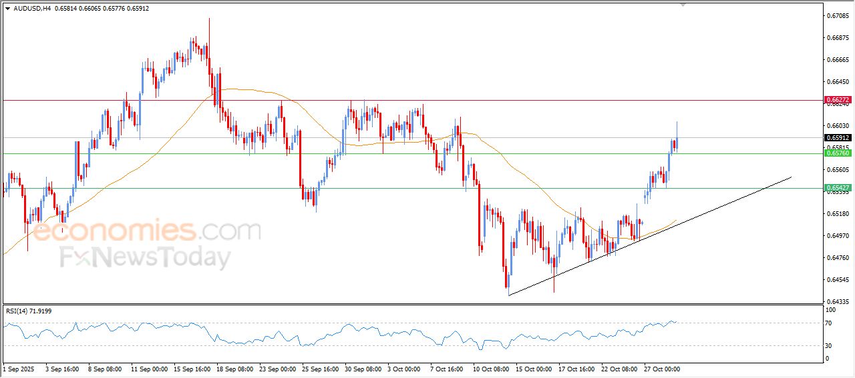Click the chart shift triangle at top edge
The width and height of the screenshot is (855, 378).
683,4
